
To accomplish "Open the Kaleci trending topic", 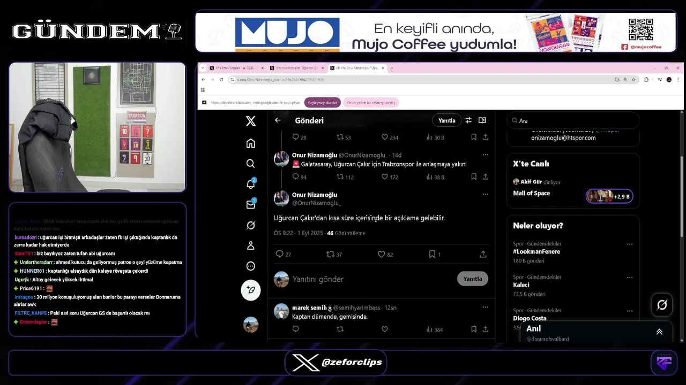I will (x=521, y=285).
